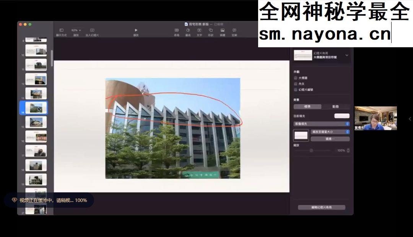The image size is (413, 237).
Task: Click the buffering notice diamond icon
Action: pyautogui.click(x=14, y=200)
